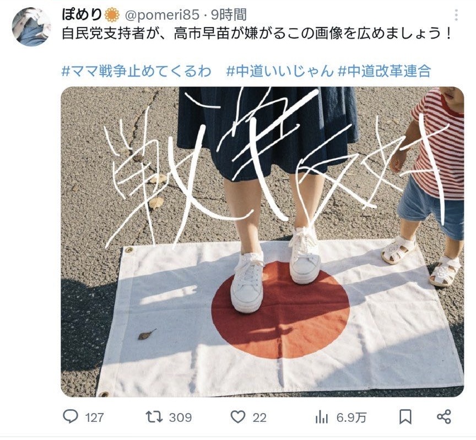Like the post with the heart icon
Screen dimensions: 476x440
click(238, 417)
